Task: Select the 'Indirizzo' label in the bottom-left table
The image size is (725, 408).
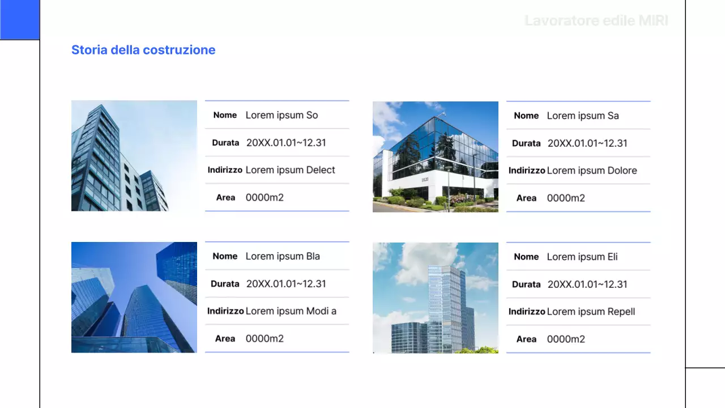Action: (x=225, y=311)
